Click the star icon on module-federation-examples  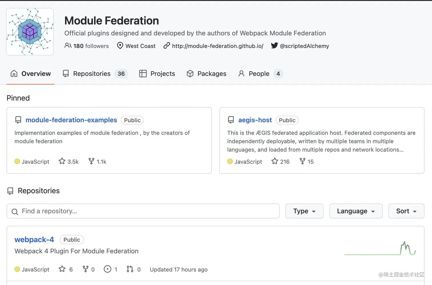tap(62, 161)
